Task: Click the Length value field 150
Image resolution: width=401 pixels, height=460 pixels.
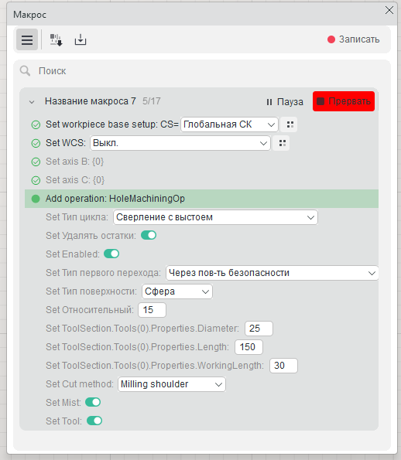Action: (248, 347)
